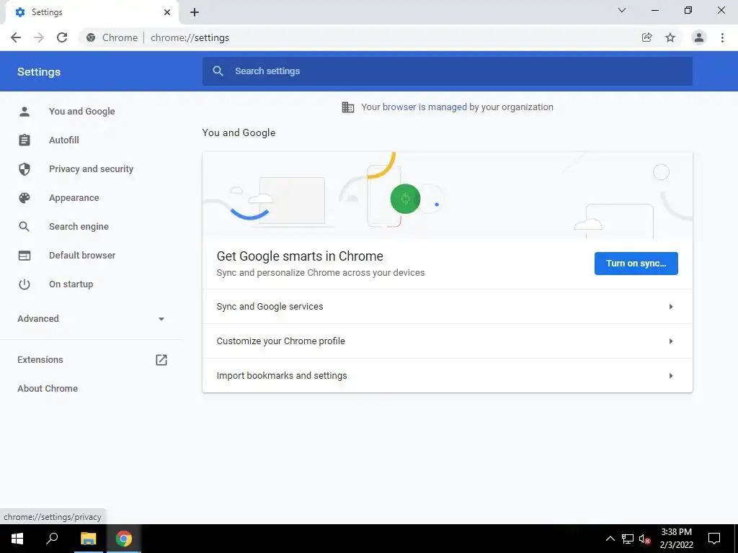Bookmark this tab with the star icon
The width and height of the screenshot is (738, 553).
[670, 37]
